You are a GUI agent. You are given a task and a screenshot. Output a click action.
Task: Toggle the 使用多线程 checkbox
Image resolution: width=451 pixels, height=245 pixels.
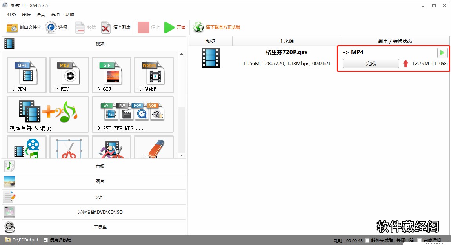coord(45,240)
